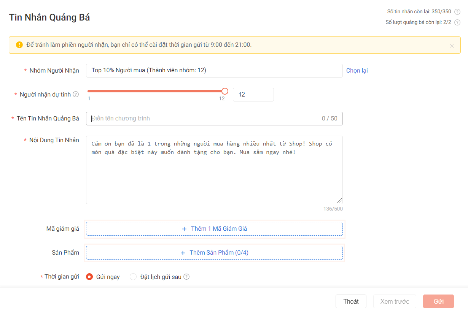The width and height of the screenshot is (468, 312).
Task: Choose the Đặt lịch gửi sau radio option
Action: click(133, 277)
